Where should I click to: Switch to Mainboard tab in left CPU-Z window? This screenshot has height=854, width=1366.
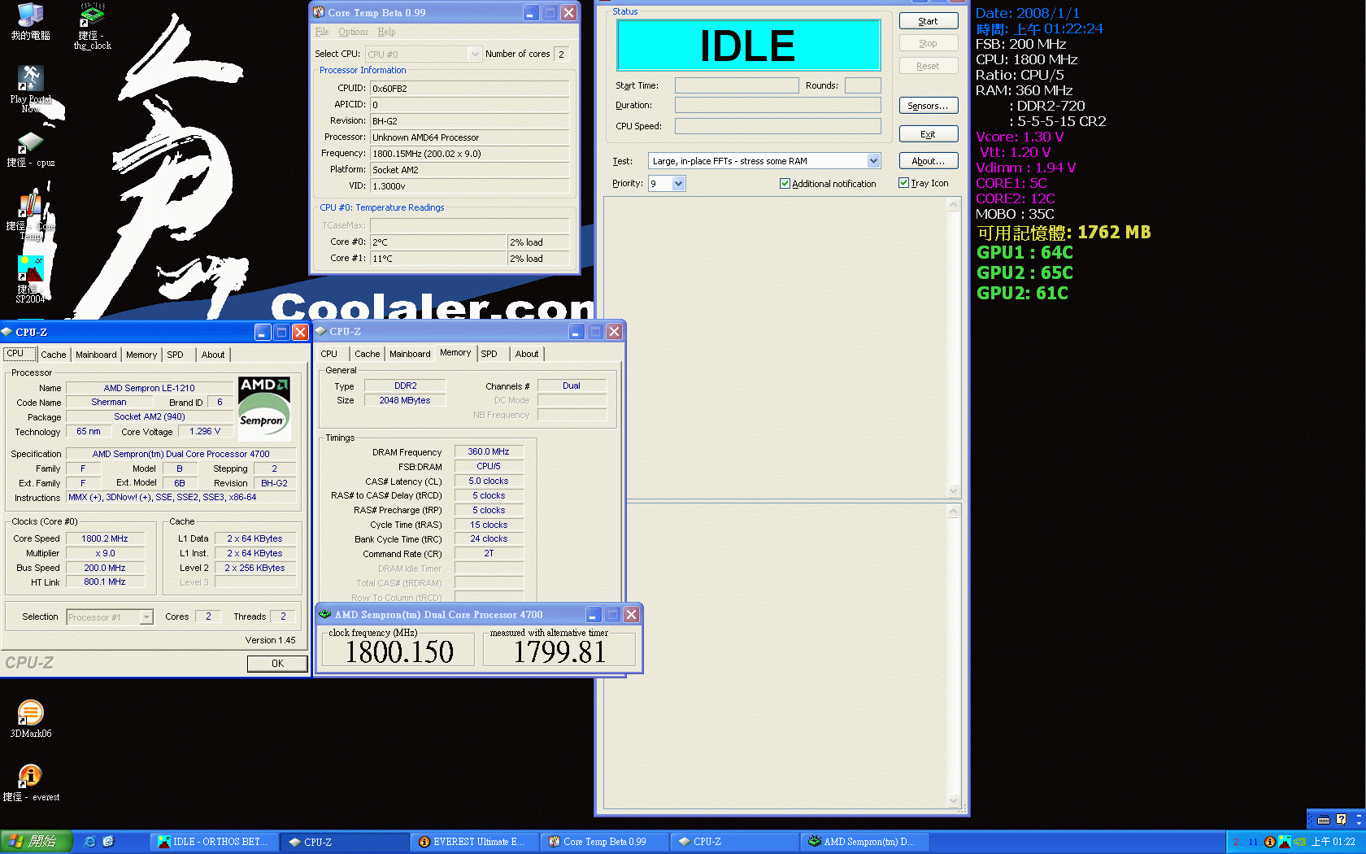pyautogui.click(x=96, y=355)
